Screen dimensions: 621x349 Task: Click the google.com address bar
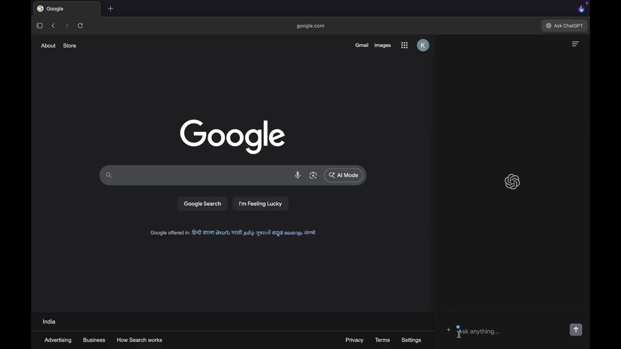pos(310,26)
